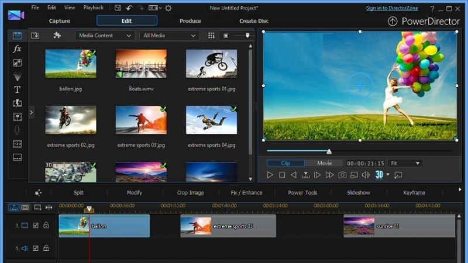Click the Undo arrow
This screenshot has height=263, width=468.
tap(129, 8)
